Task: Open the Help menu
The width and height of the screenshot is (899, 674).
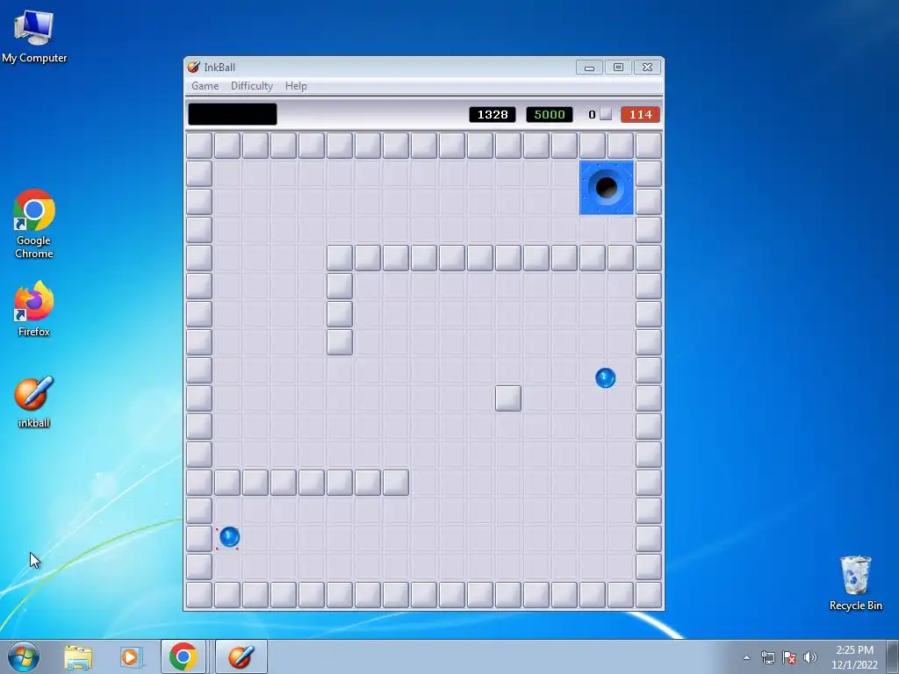Action: 296,86
